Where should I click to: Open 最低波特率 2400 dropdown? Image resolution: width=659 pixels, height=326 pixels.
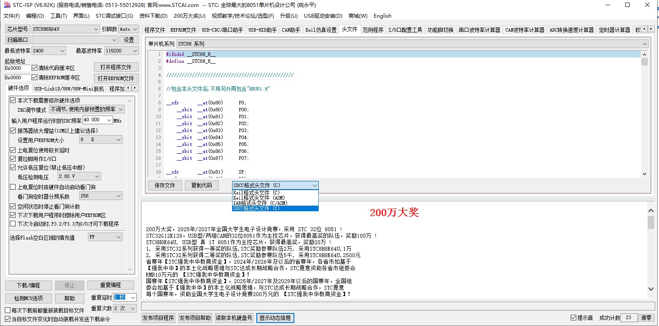[49, 51]
